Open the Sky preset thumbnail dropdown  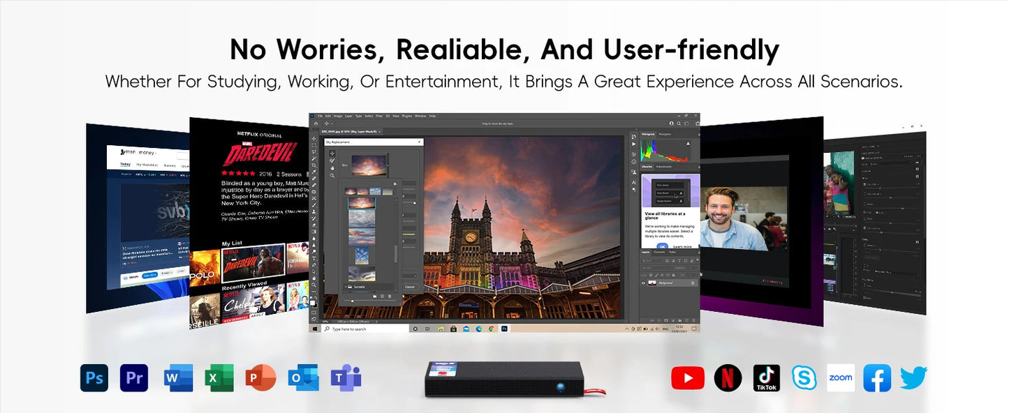388,165
